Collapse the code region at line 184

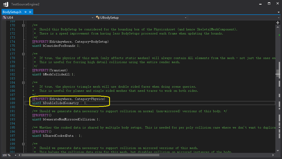tap(23, 82)
